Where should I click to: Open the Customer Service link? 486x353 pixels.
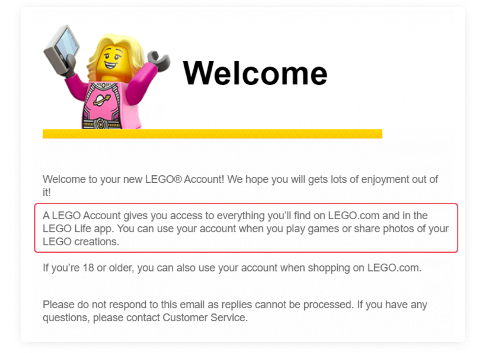[205, 317]
